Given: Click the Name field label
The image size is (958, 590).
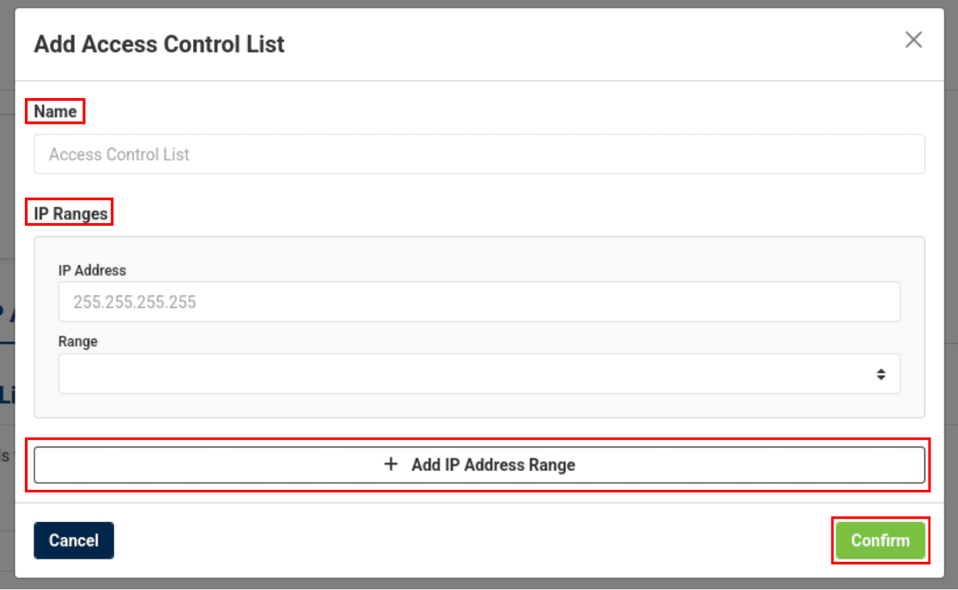Looking at the screenshot, I should (x=55, y=112).
